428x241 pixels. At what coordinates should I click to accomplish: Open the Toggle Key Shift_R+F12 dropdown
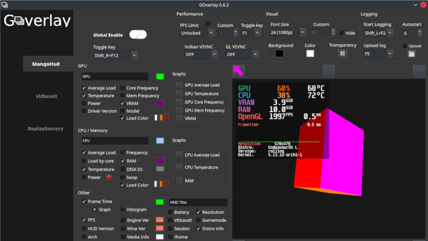pos(115,55)
